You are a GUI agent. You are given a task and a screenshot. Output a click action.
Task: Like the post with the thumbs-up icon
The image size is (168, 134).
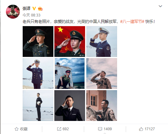coord(141,129)
